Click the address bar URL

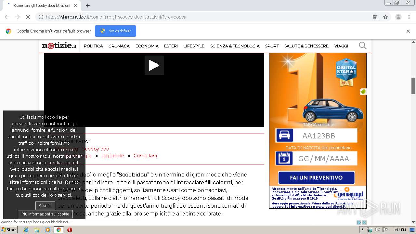pos(116,17)
